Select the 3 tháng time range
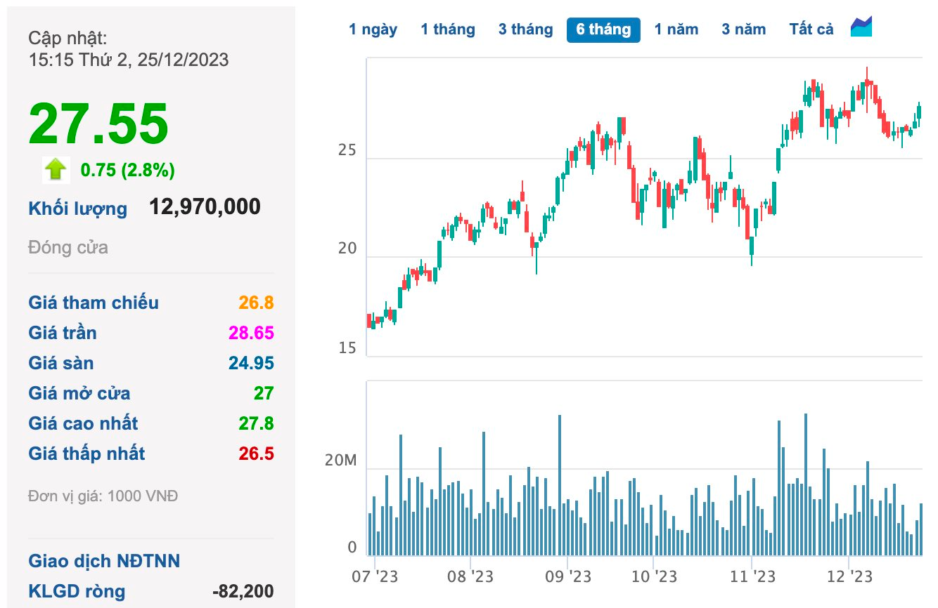 [526, 29]
